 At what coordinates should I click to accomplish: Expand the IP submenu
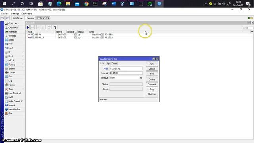tap(14, 52)
